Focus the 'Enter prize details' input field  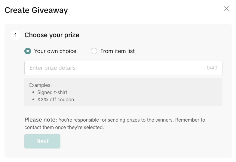click(114, 68)
